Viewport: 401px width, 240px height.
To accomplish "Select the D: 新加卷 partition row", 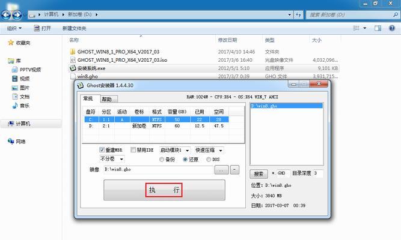I will tap(156, 126).
